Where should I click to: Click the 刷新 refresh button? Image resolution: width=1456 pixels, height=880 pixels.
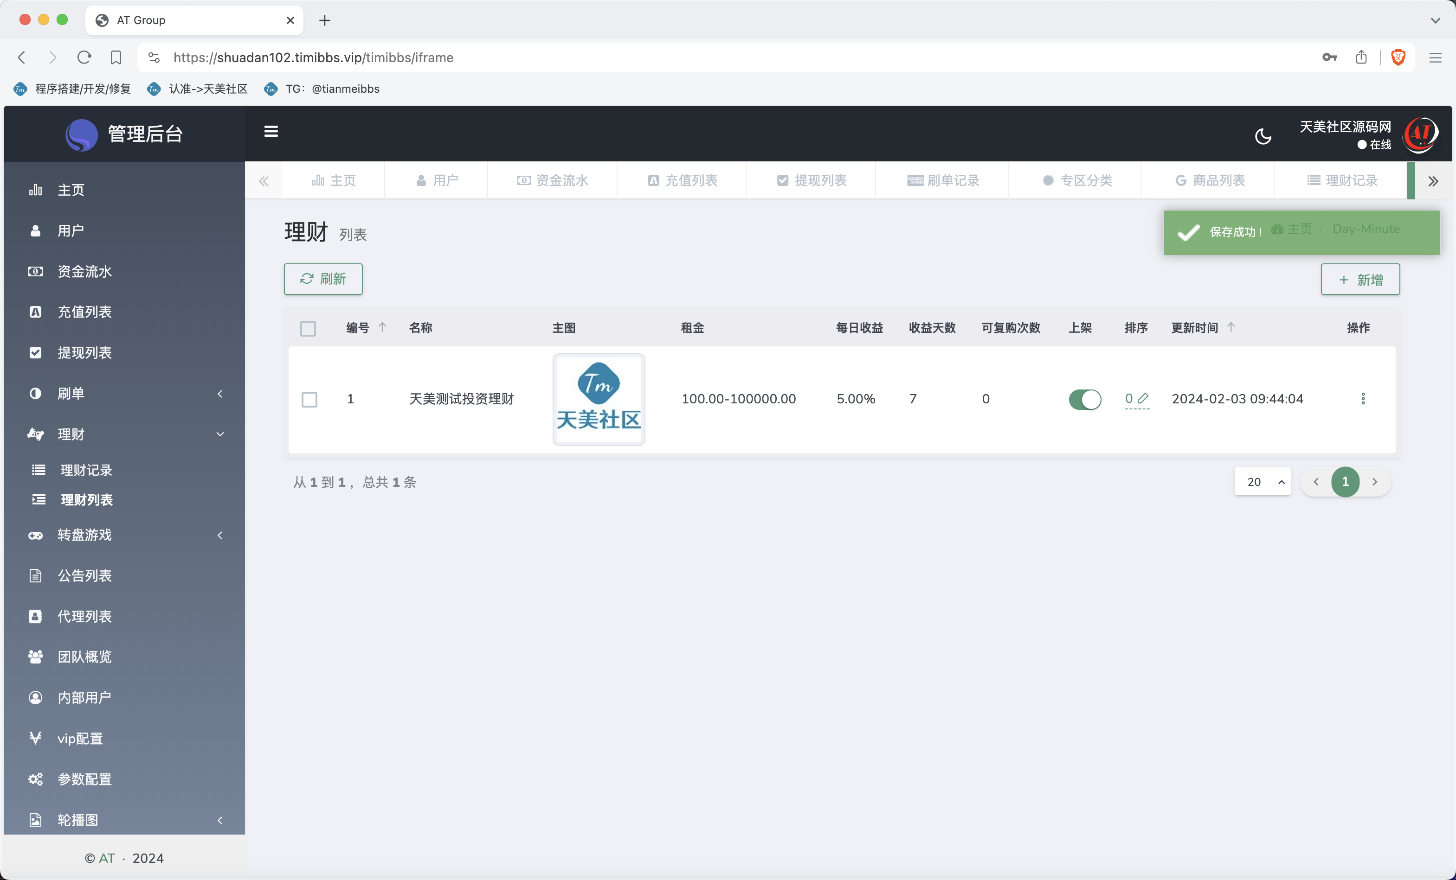point(323,279)
